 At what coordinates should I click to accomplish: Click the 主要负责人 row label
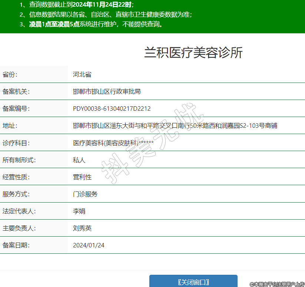click(19, 228)
